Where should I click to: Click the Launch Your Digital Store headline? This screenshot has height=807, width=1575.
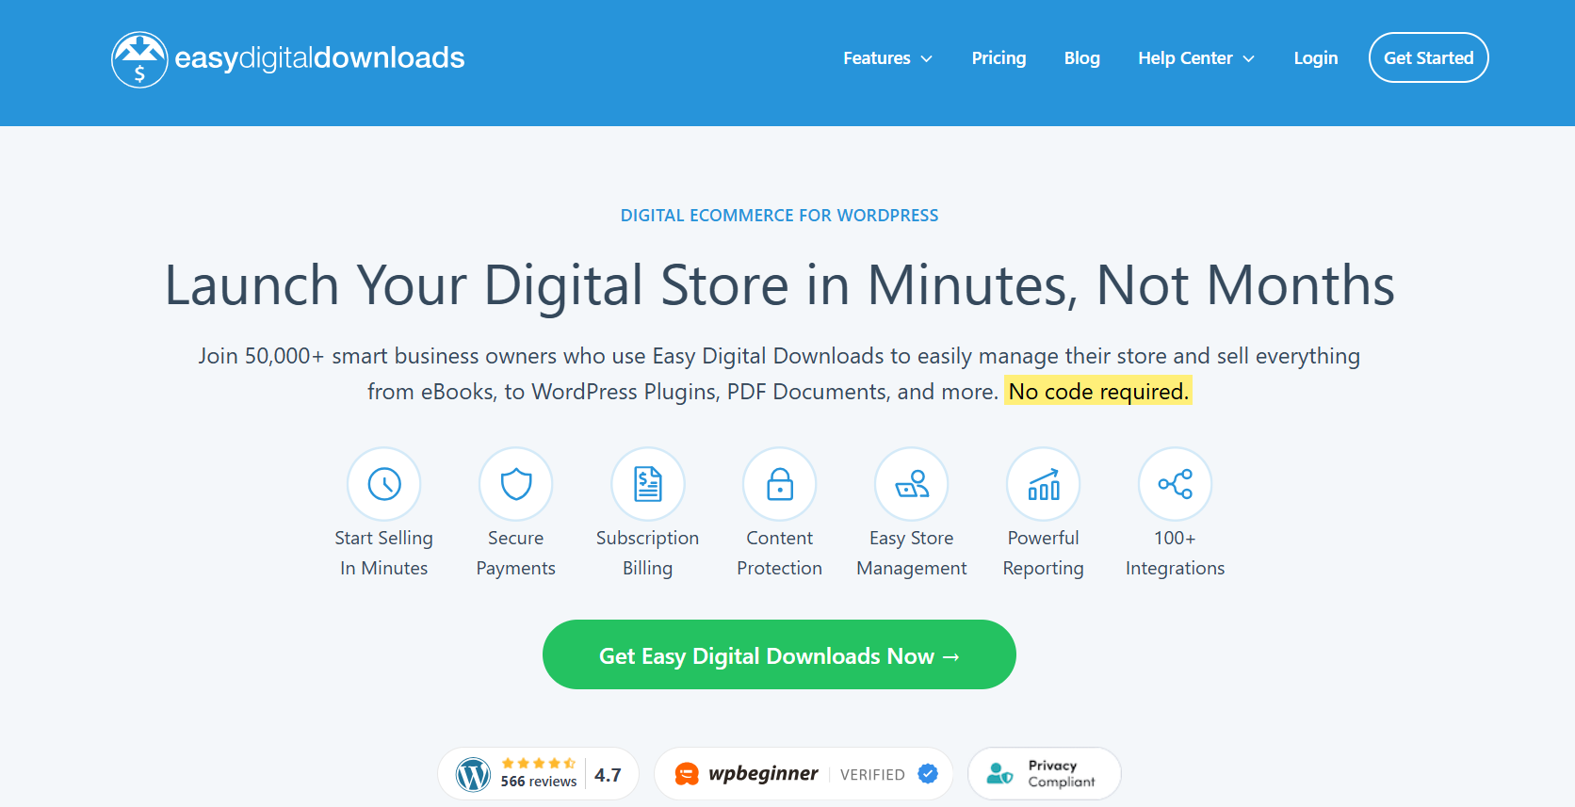tap(779, 285)
